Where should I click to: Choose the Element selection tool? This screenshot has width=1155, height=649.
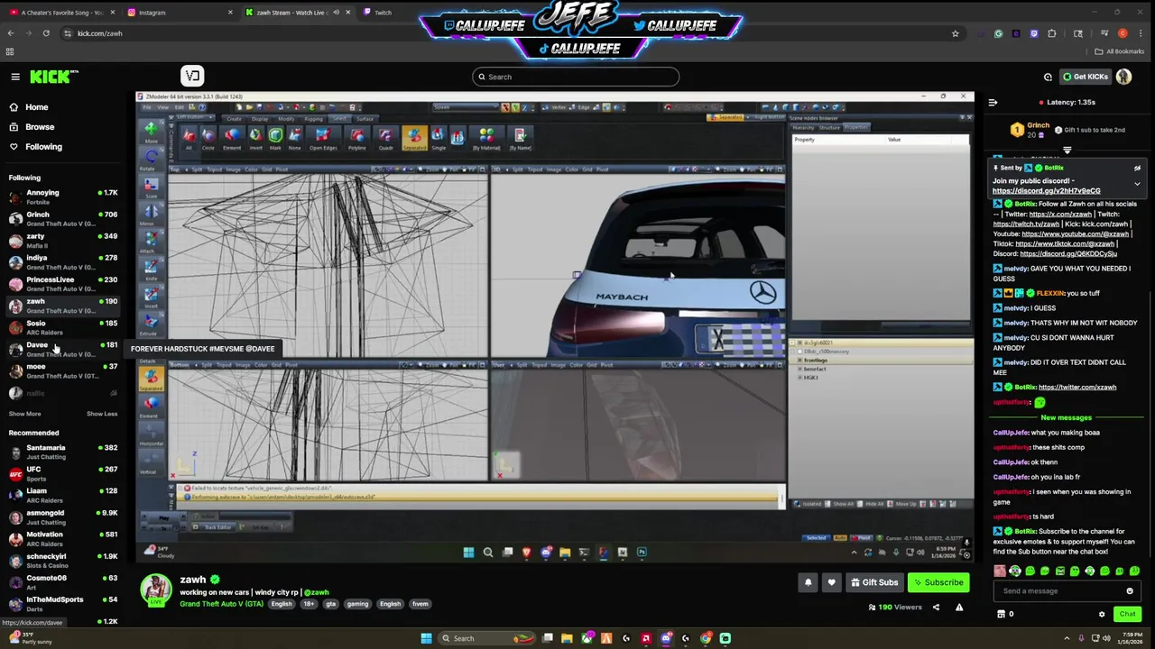[x=232, y=137]
